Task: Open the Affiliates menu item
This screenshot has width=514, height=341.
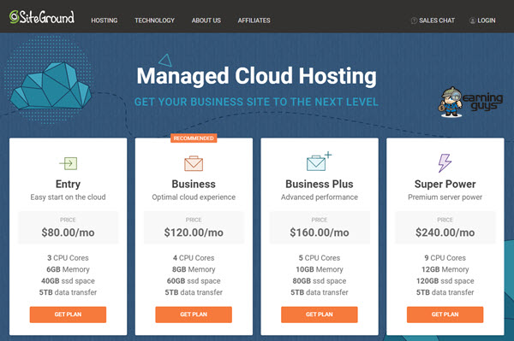Action: (254, 21)
